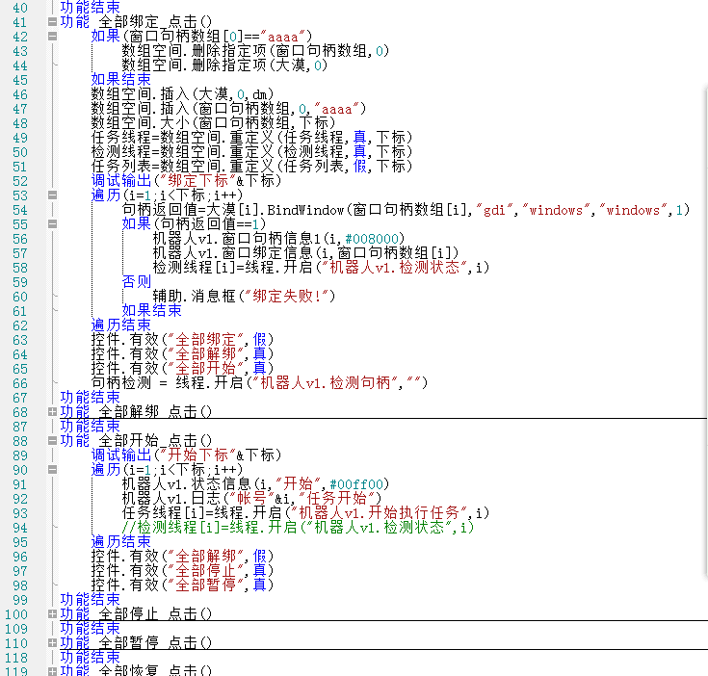Click the "绑定失败!" string in line 60
Screen dimensions: 708x676
287,297
